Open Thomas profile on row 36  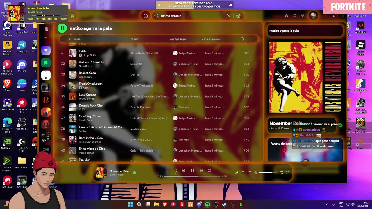click(x=184, y=107)
